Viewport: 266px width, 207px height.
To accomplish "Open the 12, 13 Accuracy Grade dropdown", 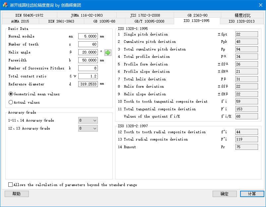I will [x=88, y=128].
